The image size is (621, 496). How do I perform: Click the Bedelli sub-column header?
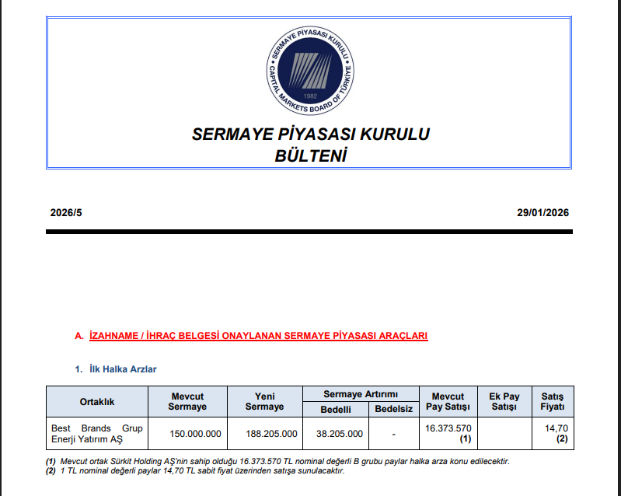pyautogui.click(x=336, y=409)
